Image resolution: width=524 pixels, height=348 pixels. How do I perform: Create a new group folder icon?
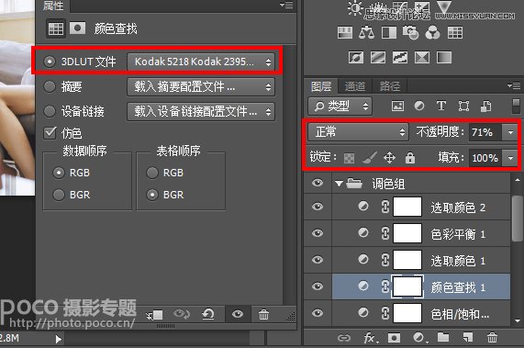coord(443,337)
